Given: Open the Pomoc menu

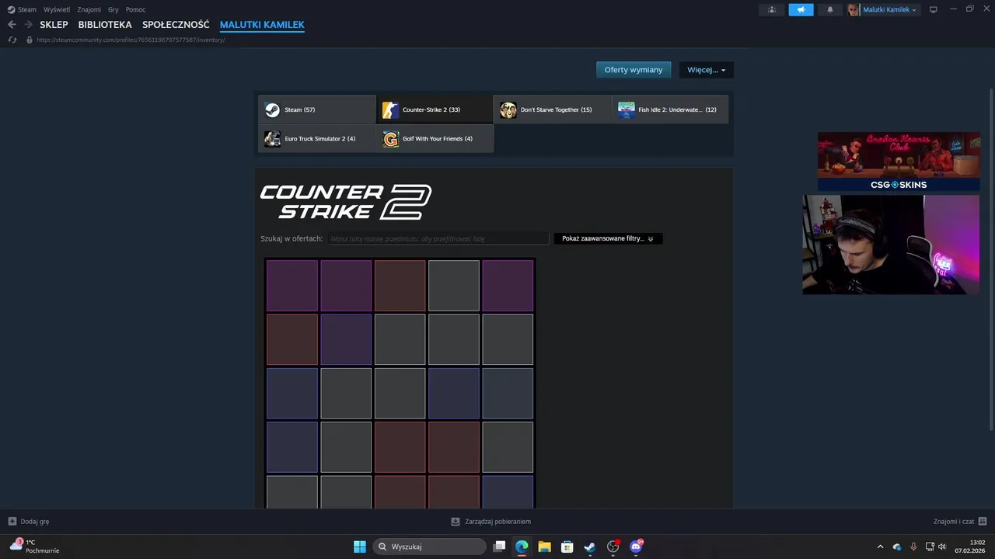Looking at the screenshot, I should pyautogui.click(x=136, y=9).
